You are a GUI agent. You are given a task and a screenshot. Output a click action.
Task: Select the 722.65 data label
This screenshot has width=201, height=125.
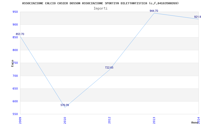click(x=109, y=67)
